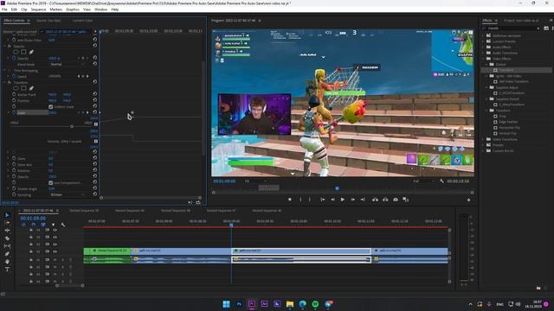This screenshot has height=311, width=554.
Task: Click Step Forward one frame button
Action: coord(352,200)
